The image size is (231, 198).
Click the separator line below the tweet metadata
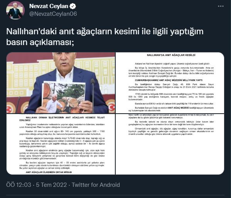pyautogui.click(x=115, y=195)
